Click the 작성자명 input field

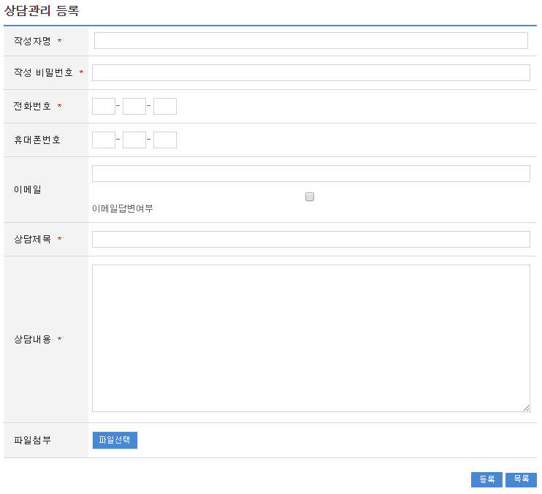coord(310,41)
